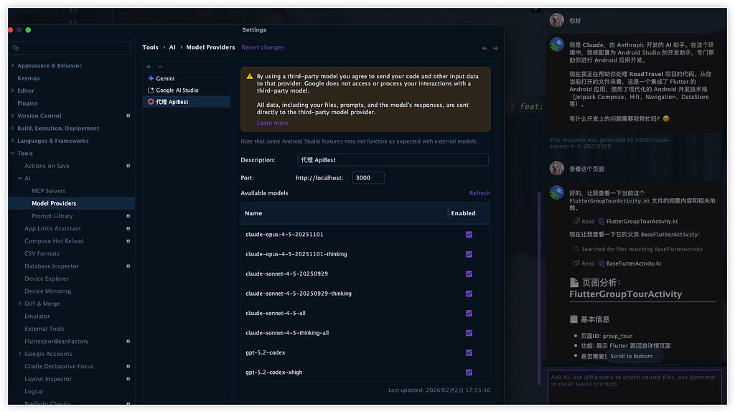The height and width of the screenshot is (412, 735).
Task: Open the Logcat settings page
Action: click(x=34, y=391)
